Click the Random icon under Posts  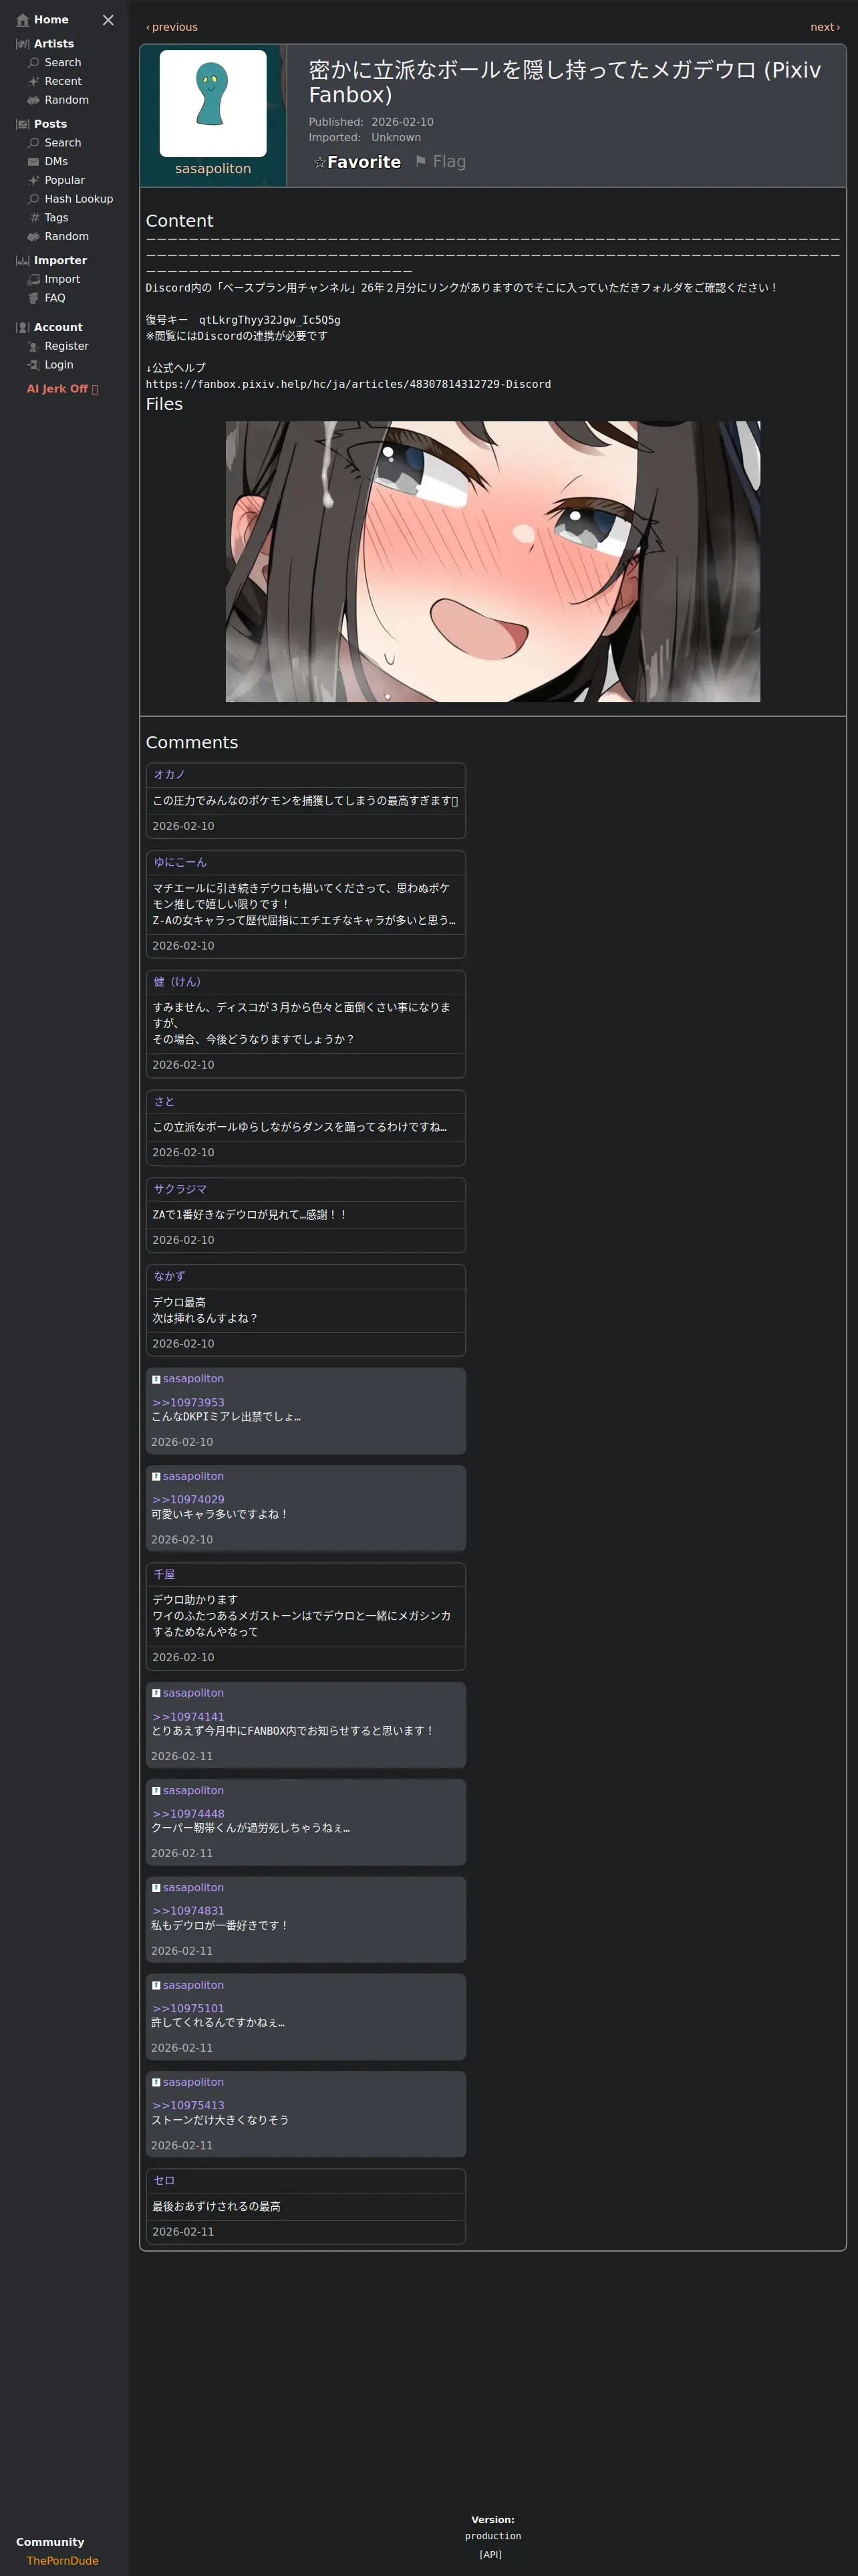coord(34,237)
